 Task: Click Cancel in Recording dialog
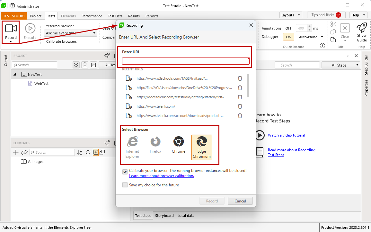click(240, 201)
